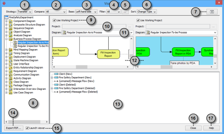
Task: Click the Help button
Action: 211,128
